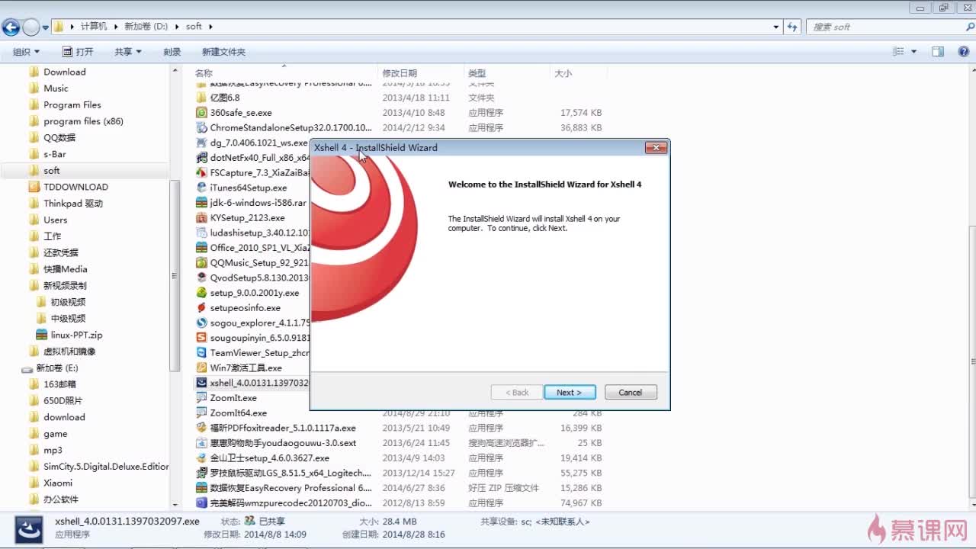This screenshot has width=976, height=549.
Task: Click 新建文件夹 in the toolbar
Action: pyautogui.click(x=223, y=52)
